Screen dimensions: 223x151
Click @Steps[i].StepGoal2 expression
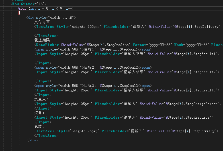[119, 68]
